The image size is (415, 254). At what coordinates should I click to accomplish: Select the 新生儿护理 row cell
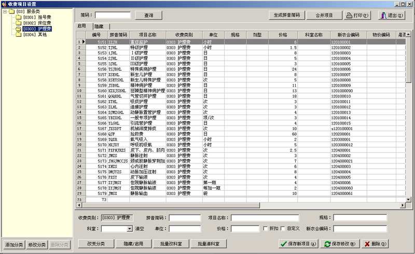pos(148,75)
